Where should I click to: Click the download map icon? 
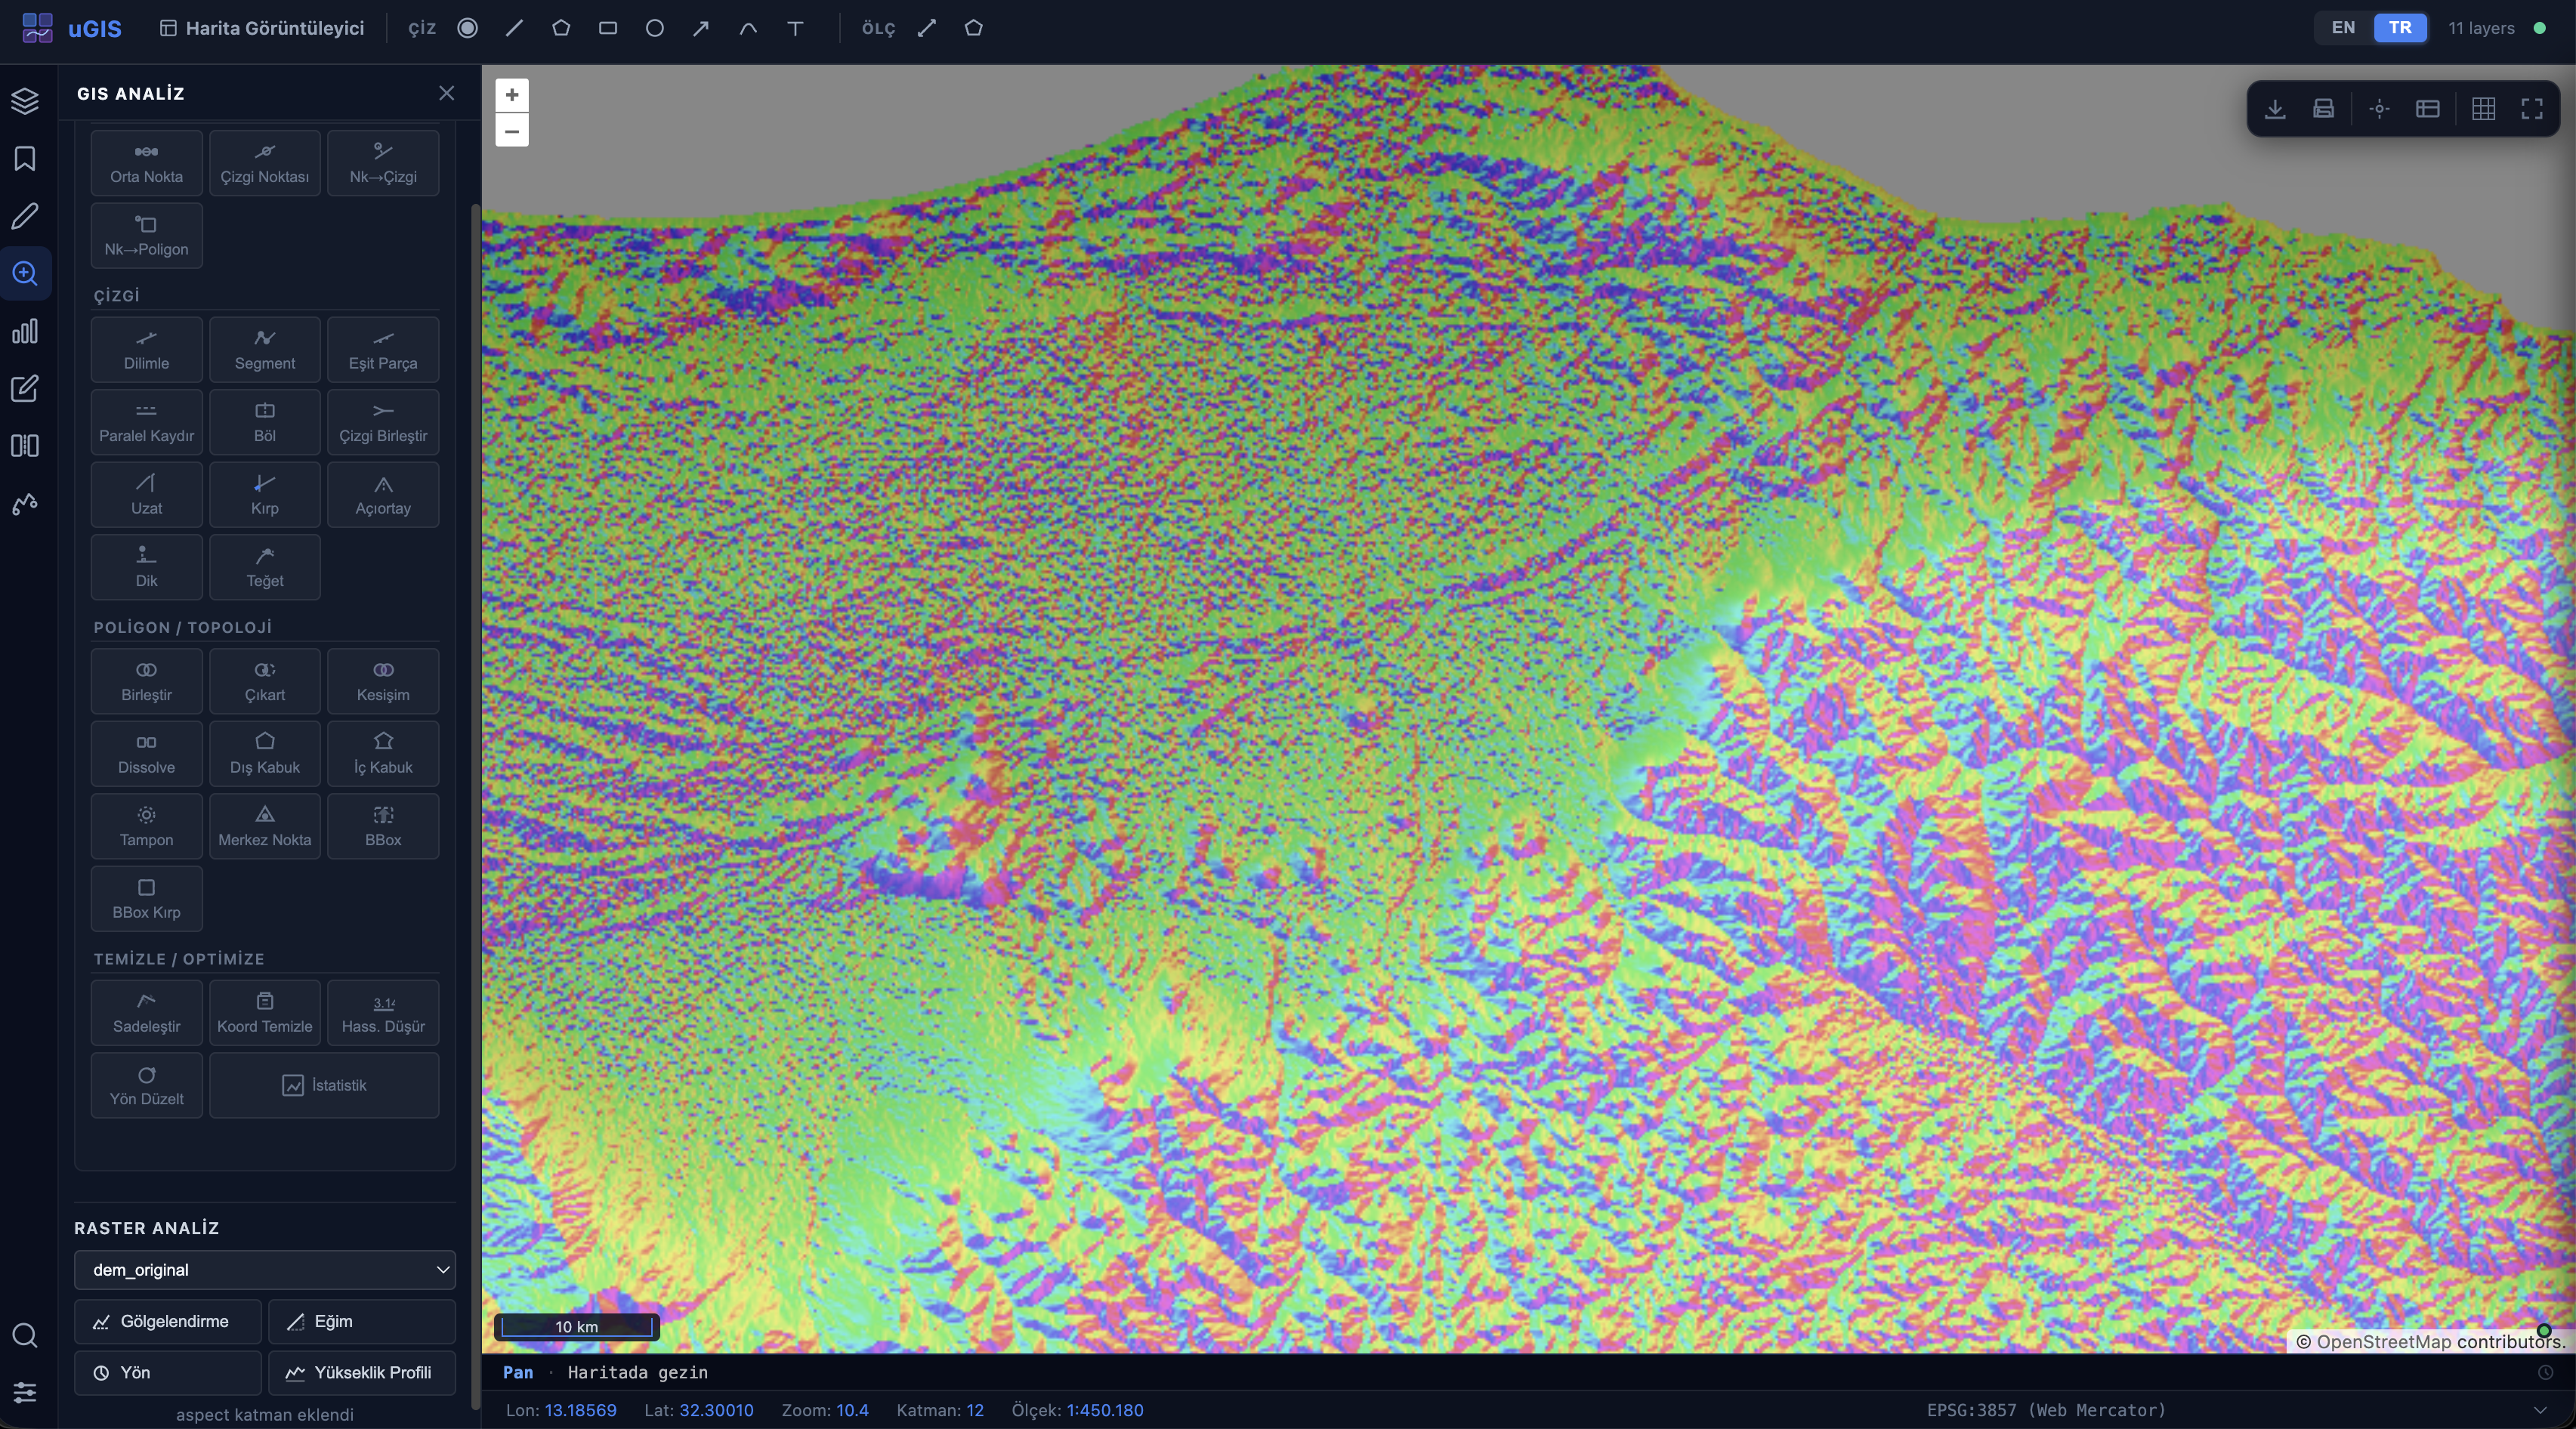tap(2275, 109)
